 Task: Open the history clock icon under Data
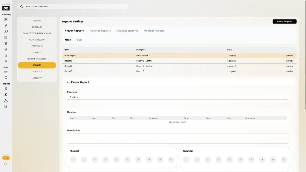coord(6,77)
